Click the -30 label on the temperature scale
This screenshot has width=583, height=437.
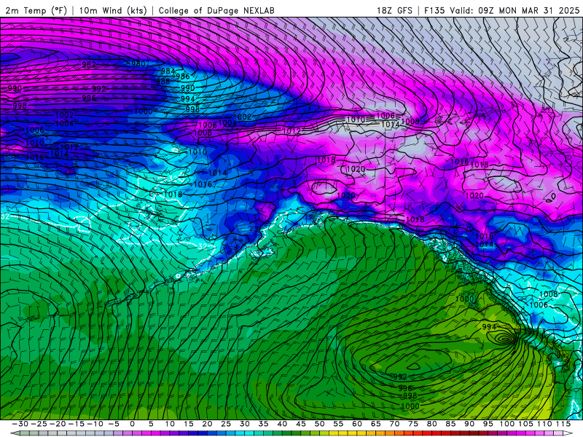(20, 424)
